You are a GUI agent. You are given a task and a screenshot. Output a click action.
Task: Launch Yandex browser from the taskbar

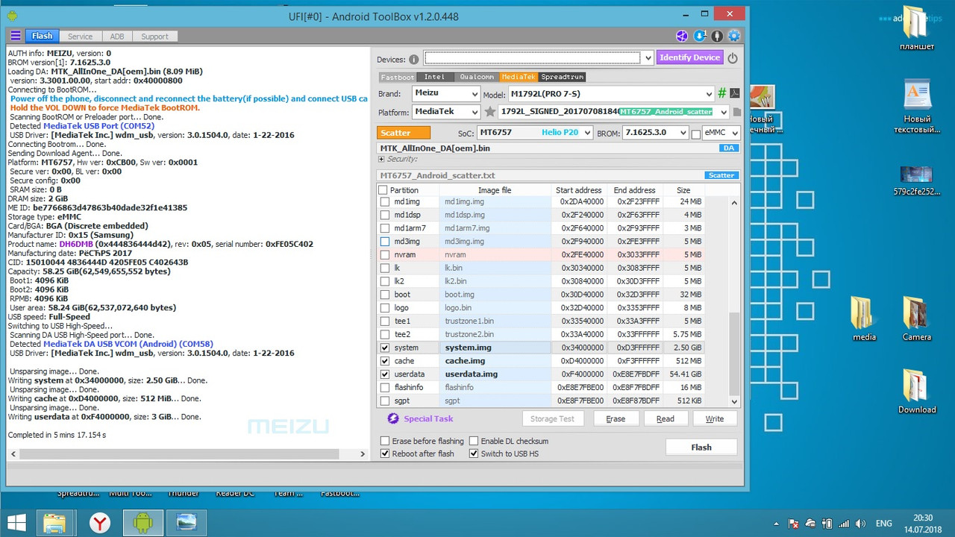coord(100,522)
